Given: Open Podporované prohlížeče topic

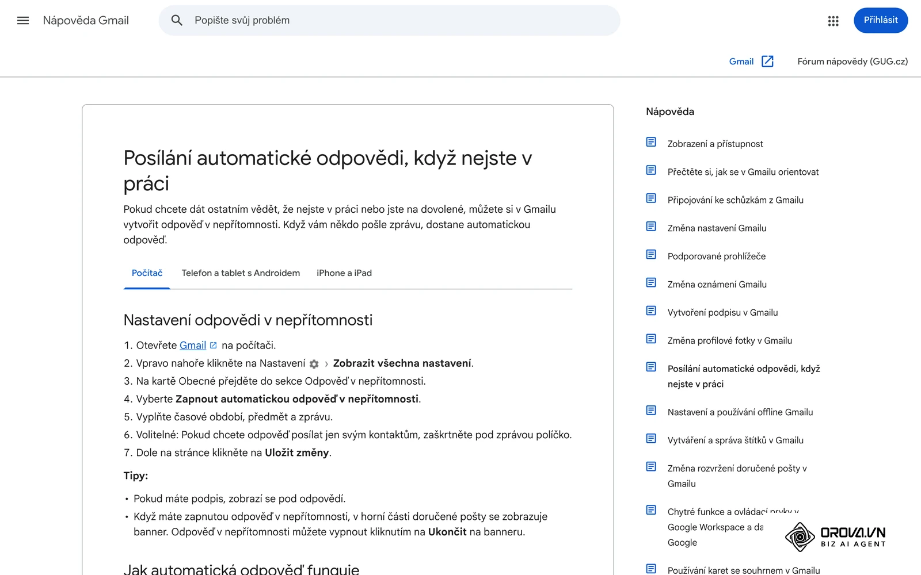Looking at the screenshot, I should pyautogui.click(x=716, y=256).
